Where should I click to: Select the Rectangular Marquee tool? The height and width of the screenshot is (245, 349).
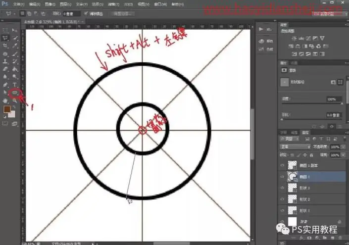(5, 30)
